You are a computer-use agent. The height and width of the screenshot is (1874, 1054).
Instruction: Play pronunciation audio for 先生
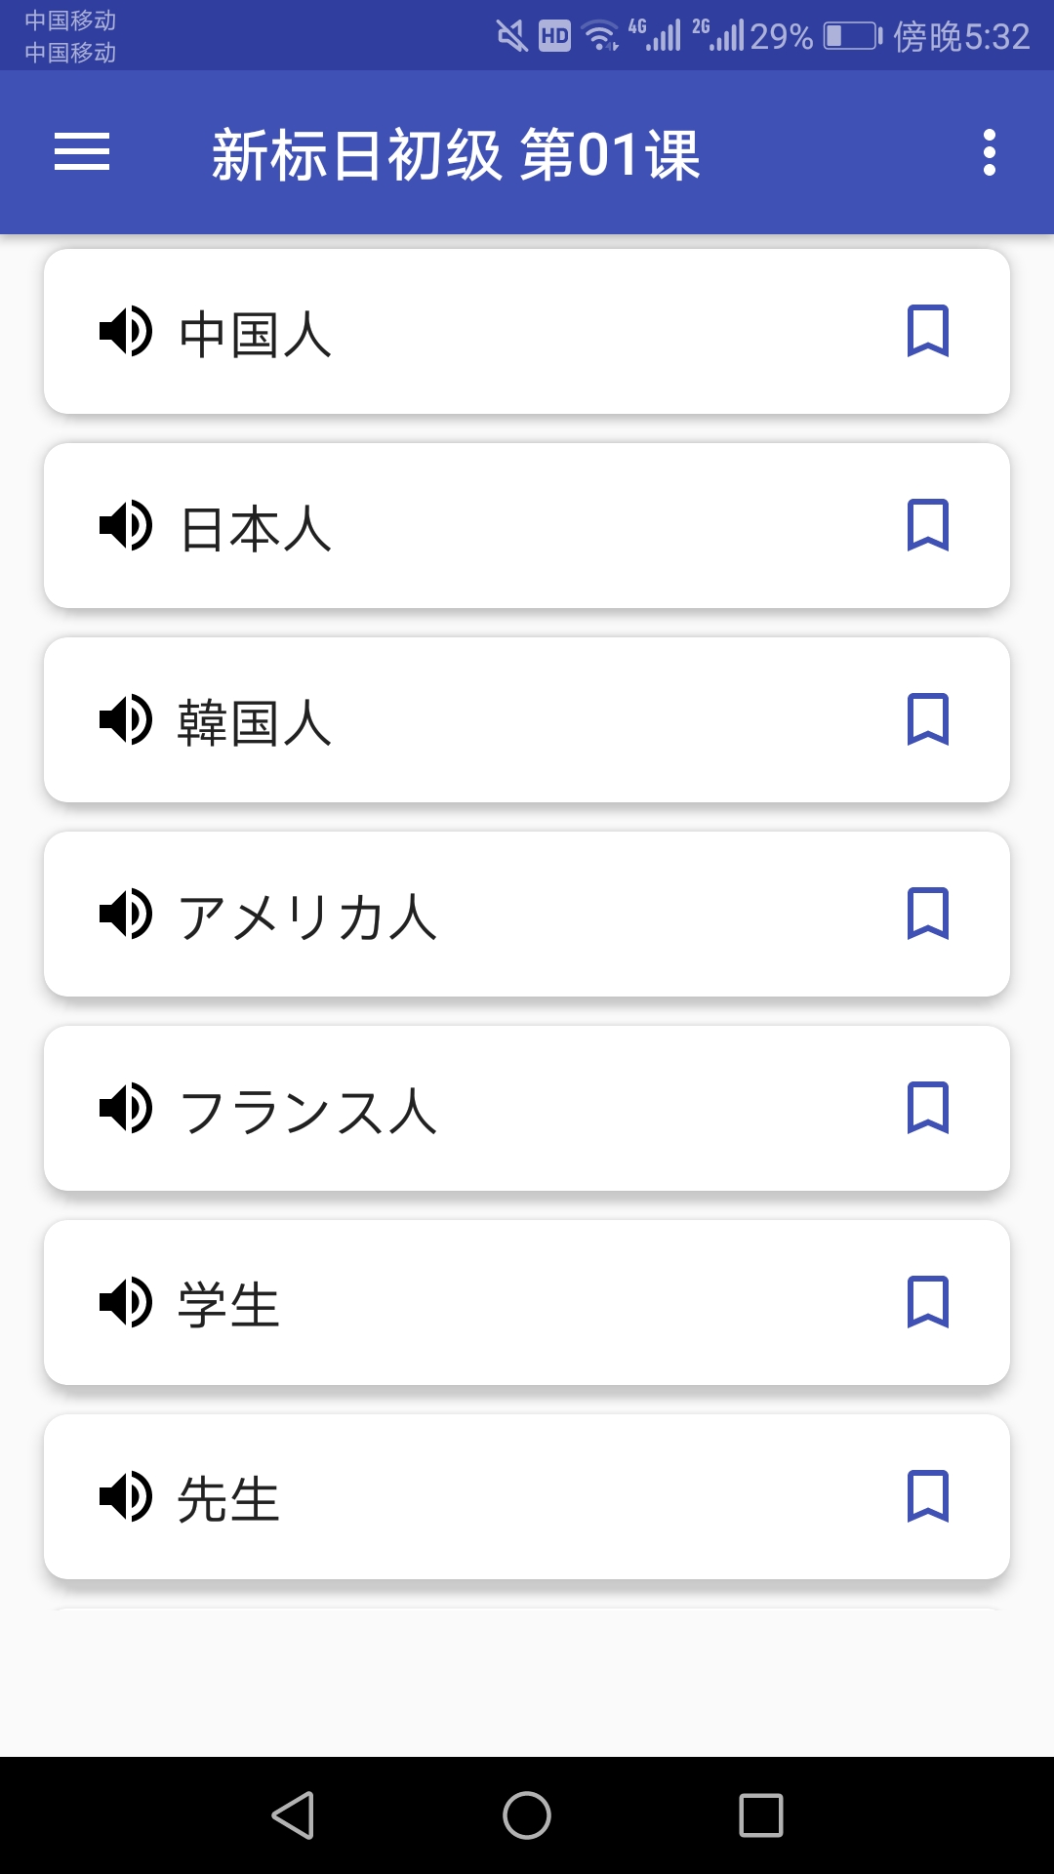click(x=126, y=1496)
